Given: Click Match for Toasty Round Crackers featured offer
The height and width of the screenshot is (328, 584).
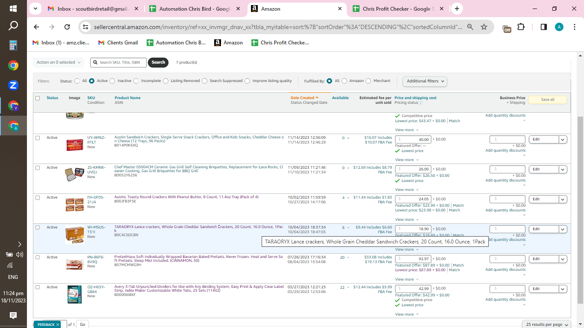Looking at the screenshot, I should point(458,205).
